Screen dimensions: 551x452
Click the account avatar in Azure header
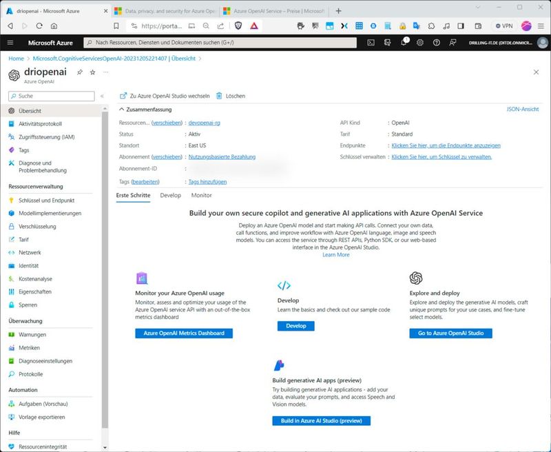[543, 43]
